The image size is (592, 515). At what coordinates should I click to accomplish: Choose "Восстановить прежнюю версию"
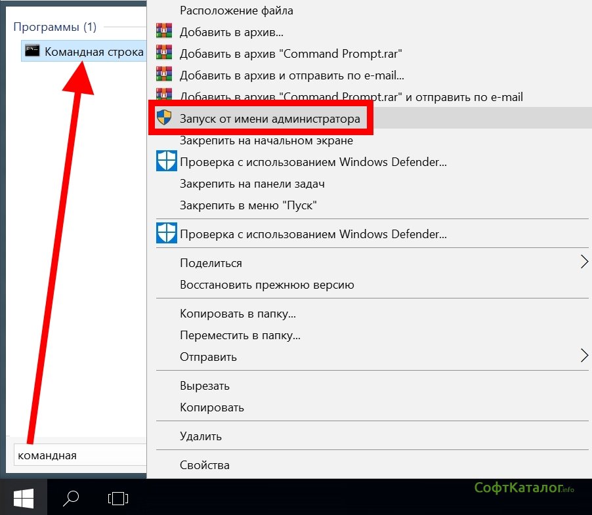click(x=266, y=285)
